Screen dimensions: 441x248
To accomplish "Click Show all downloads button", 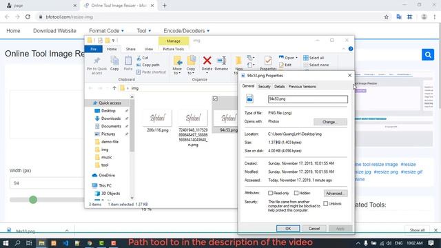I will (x=417, y=230).
